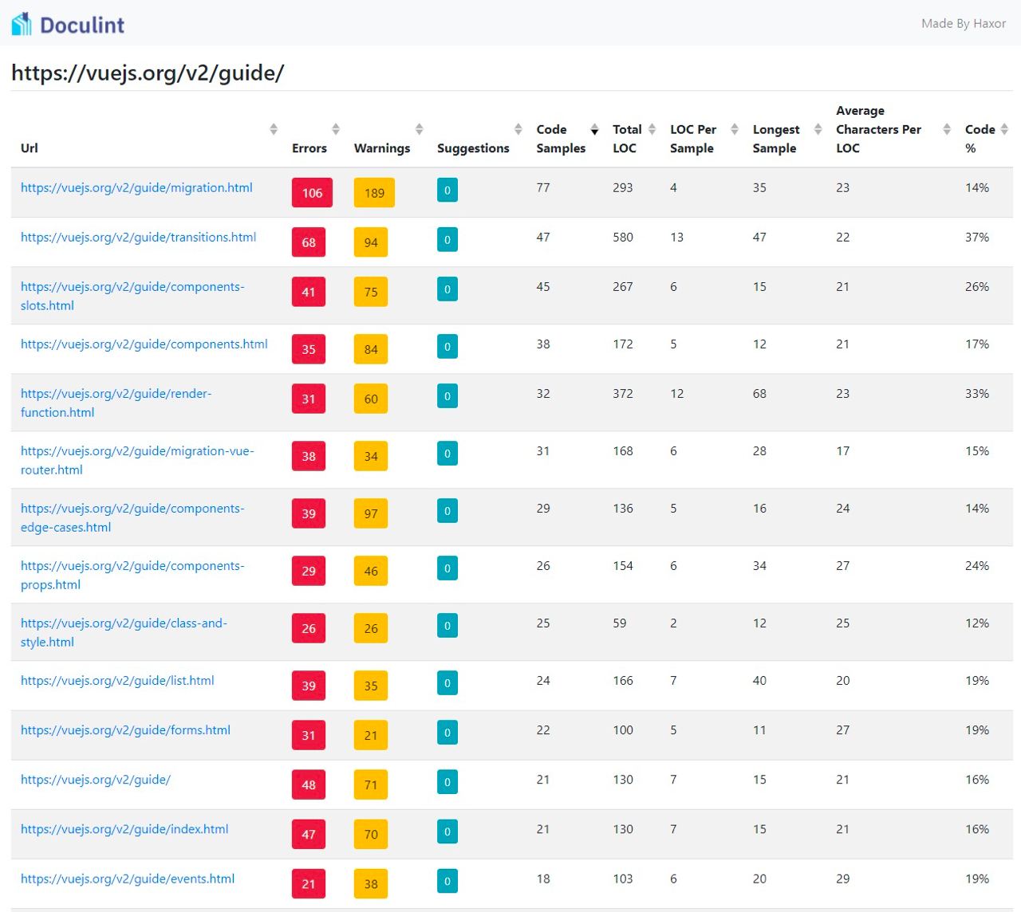Viewport: 1021px width, 912px height.
Task: Visit the Made By Haxor link
Action: (x=963, y=24)
